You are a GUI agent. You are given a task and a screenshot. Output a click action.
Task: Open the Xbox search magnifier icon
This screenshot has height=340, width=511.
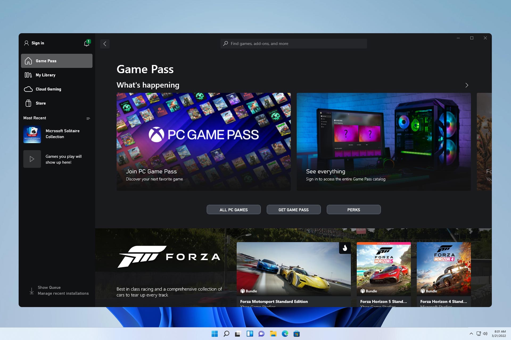coord(225,44)
